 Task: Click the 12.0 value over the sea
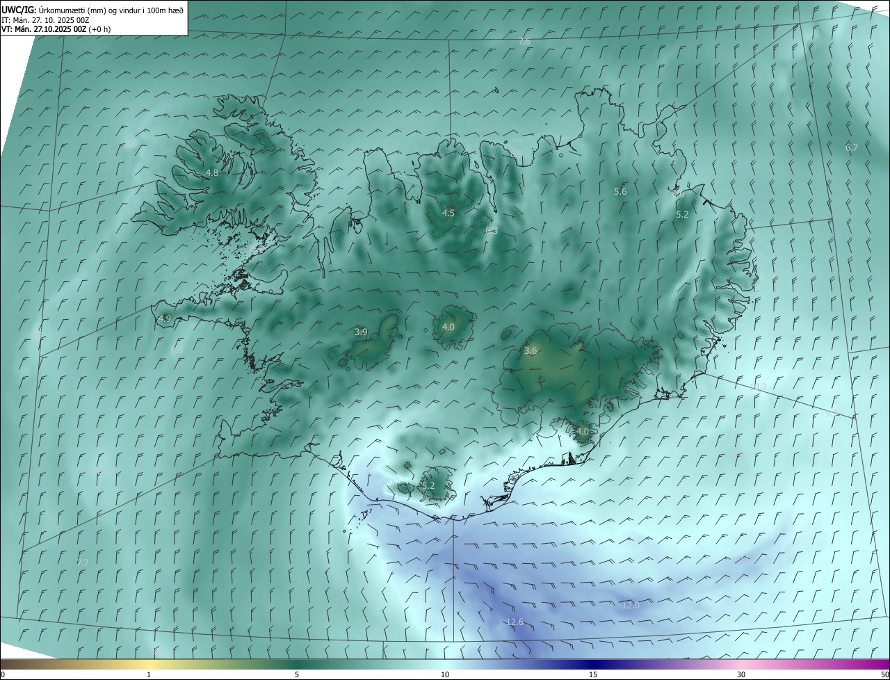pos(631,606)
